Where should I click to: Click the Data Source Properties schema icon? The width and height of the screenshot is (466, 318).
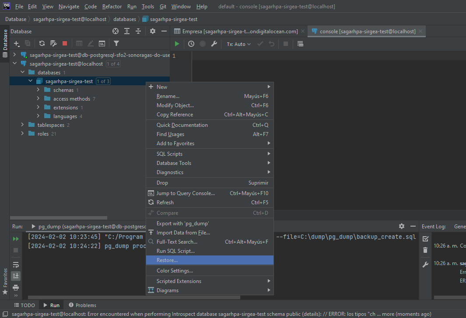pos(53,43)
